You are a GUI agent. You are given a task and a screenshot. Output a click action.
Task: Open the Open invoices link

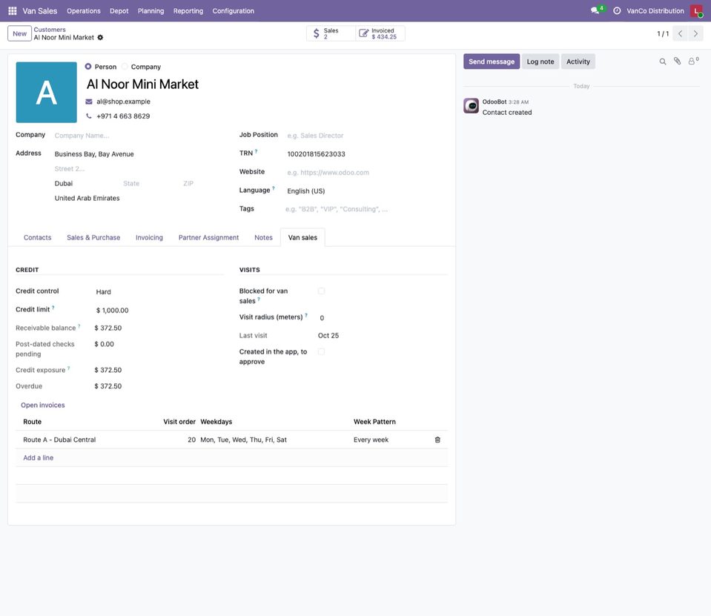pyautogui.click(x=42, y=405)
